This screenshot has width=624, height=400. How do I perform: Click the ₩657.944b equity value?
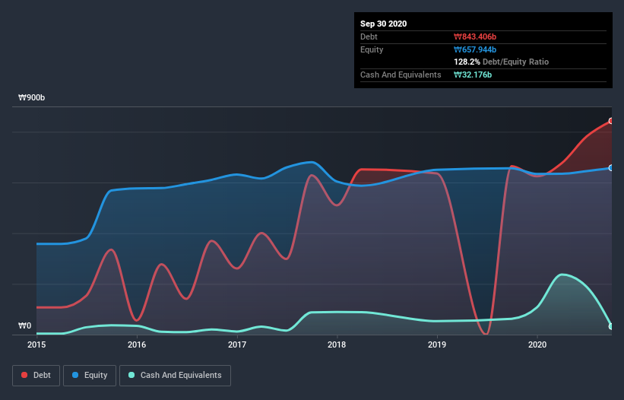point(475,49)
